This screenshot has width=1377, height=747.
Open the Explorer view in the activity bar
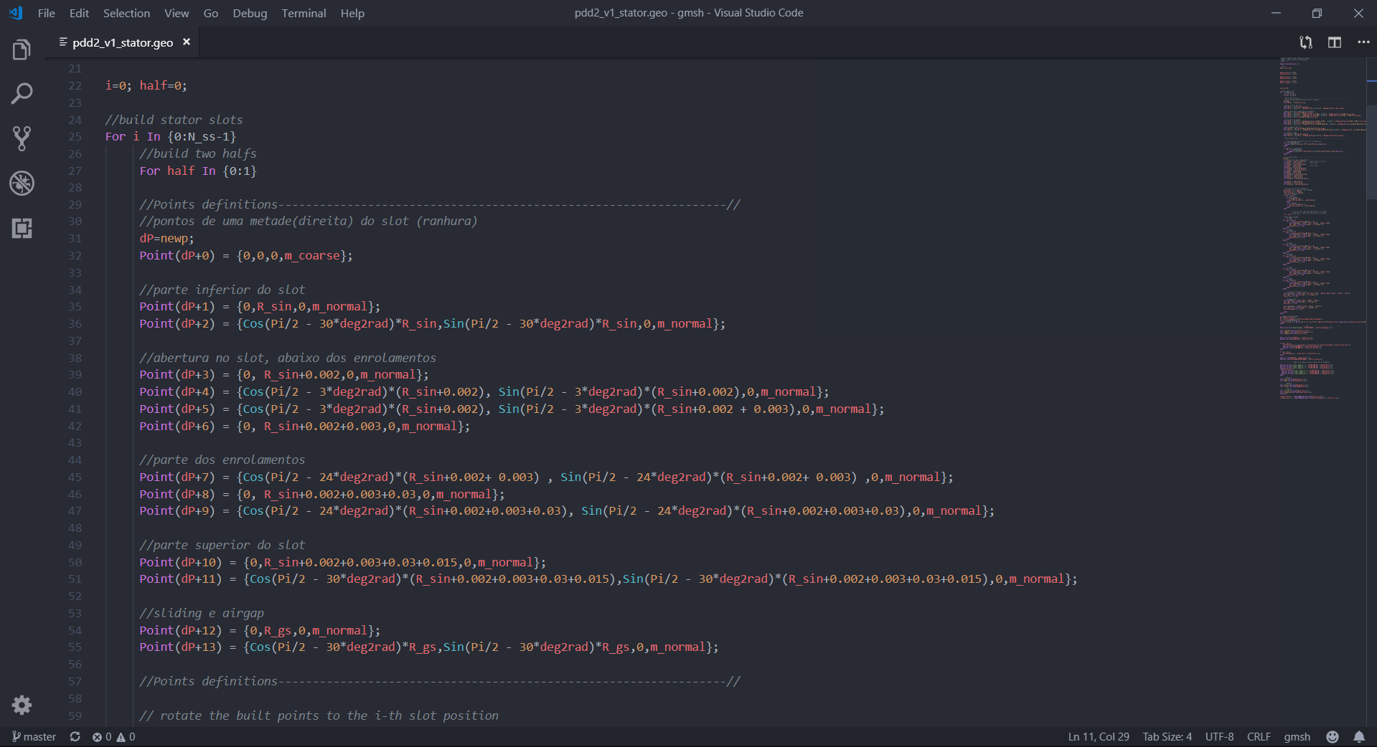(x=22, y=49)
